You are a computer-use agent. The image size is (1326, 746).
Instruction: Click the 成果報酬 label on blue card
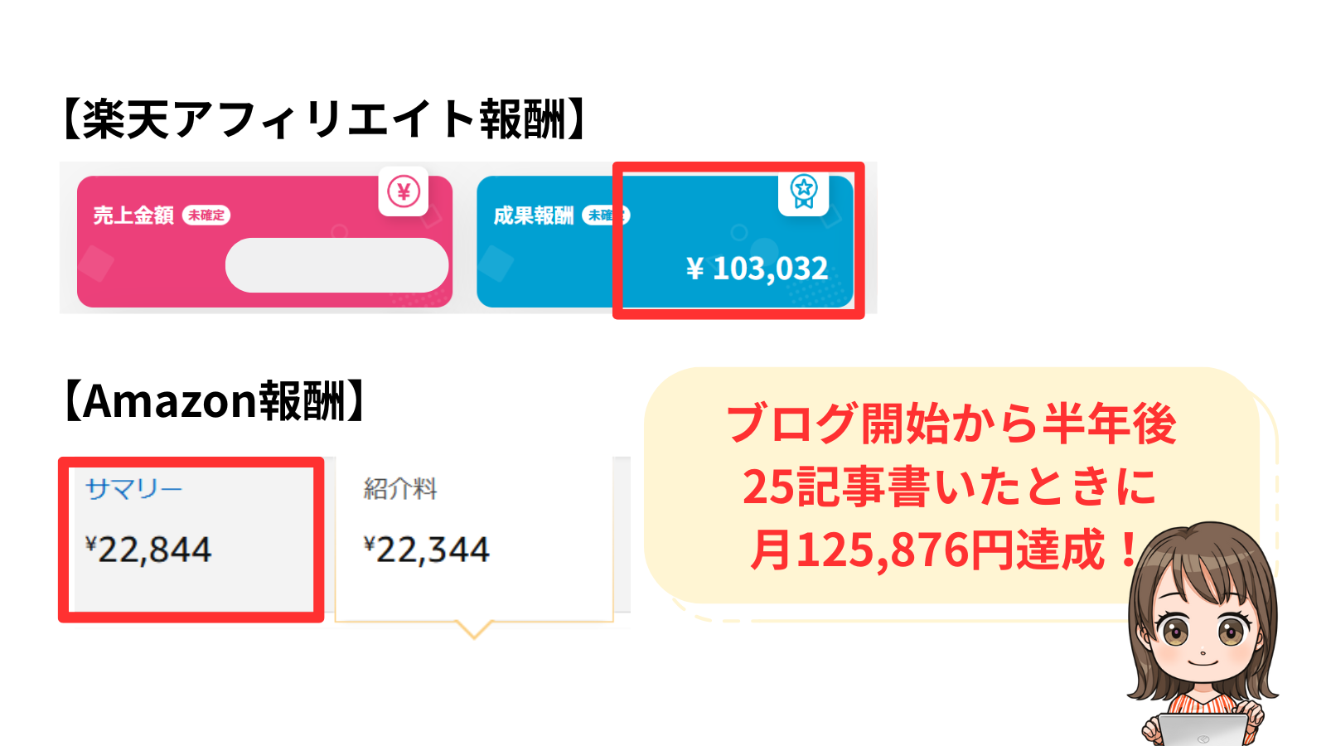point(534,216)
